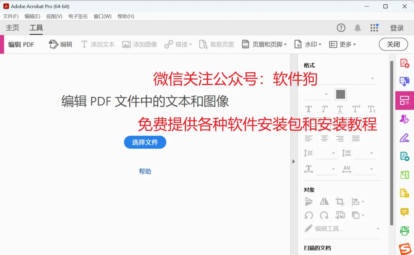Viewport: 414px width, 255px height.
Task: Click the blue 选择文件 button
Action: coord(145,142)
